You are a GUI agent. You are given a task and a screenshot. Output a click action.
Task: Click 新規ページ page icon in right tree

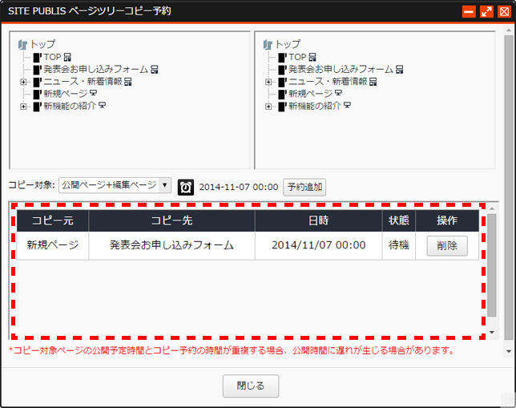coord(282,94)
